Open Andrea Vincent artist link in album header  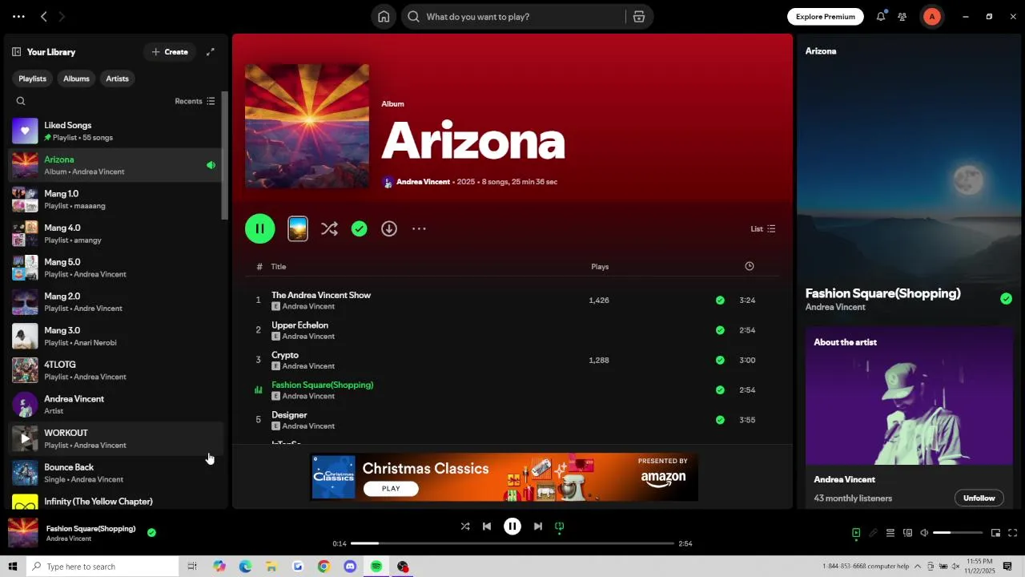pyautogui.click(x=423, y=182)
